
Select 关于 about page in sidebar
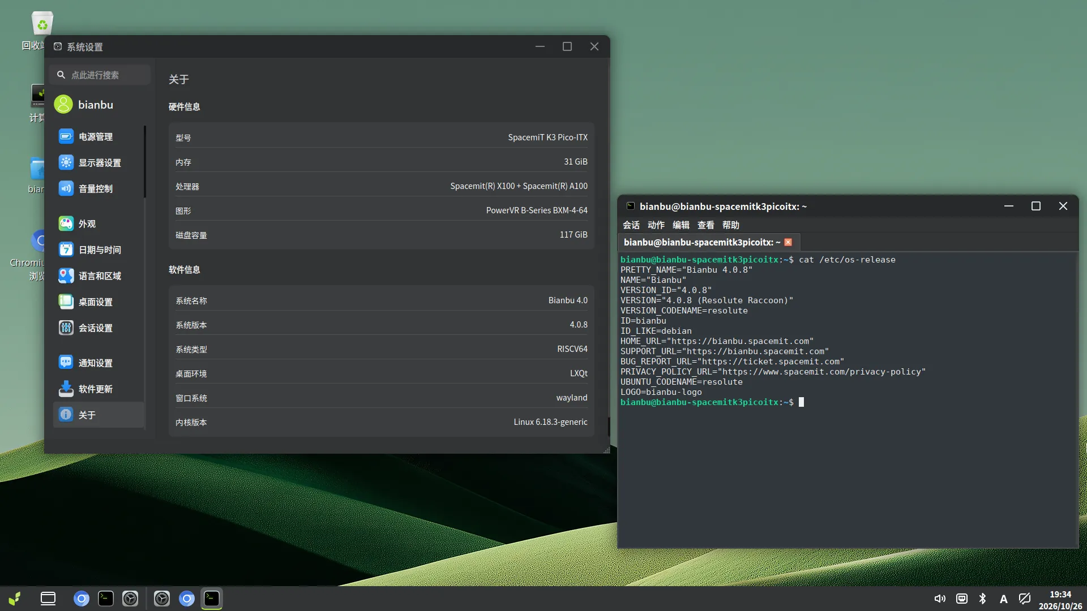pos(99,415)
